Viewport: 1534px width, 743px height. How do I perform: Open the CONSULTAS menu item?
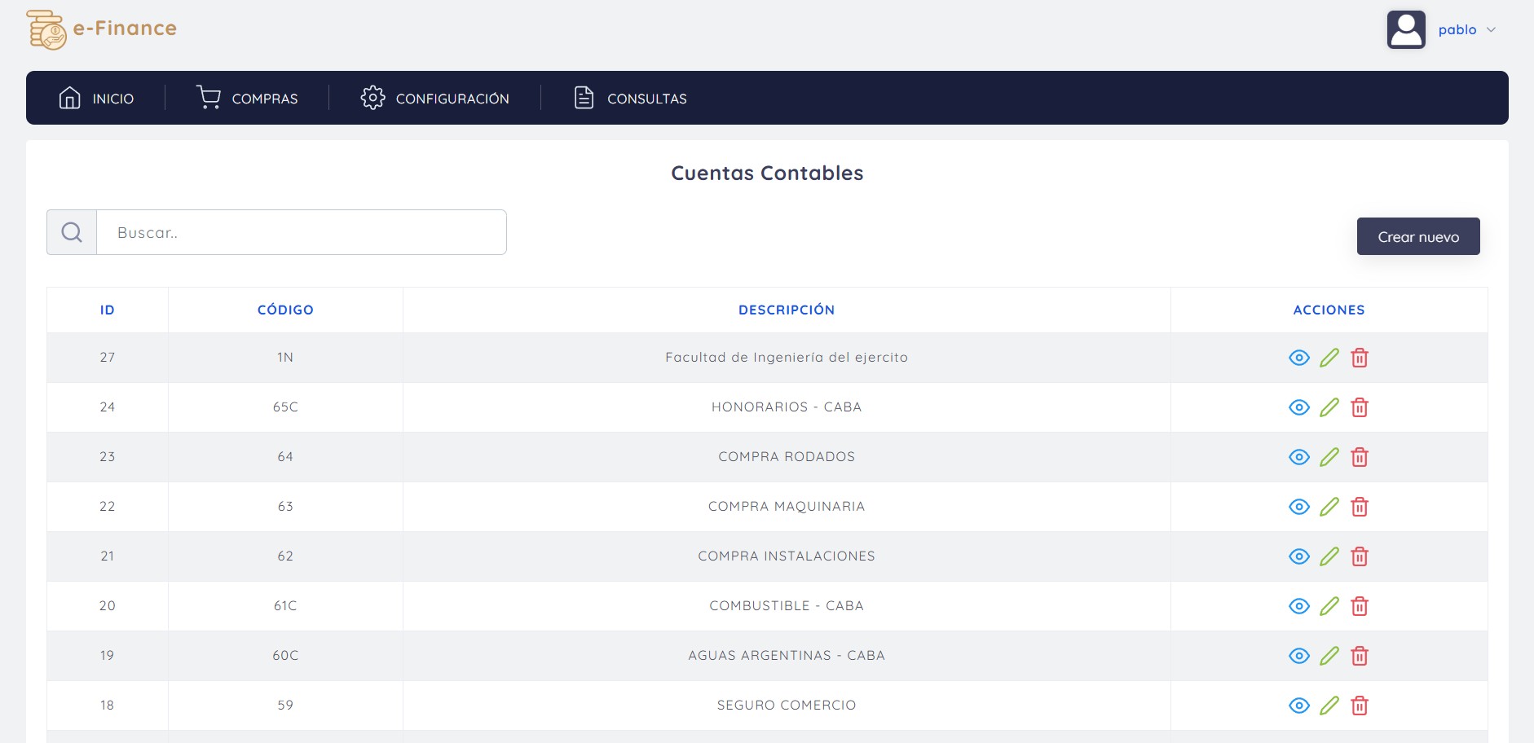(x=646, y=98)
